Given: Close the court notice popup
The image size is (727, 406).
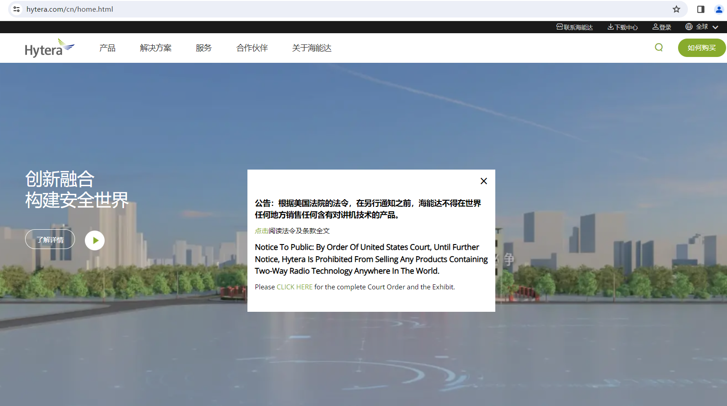Looking at the screenshot, I should click(484, 181).
